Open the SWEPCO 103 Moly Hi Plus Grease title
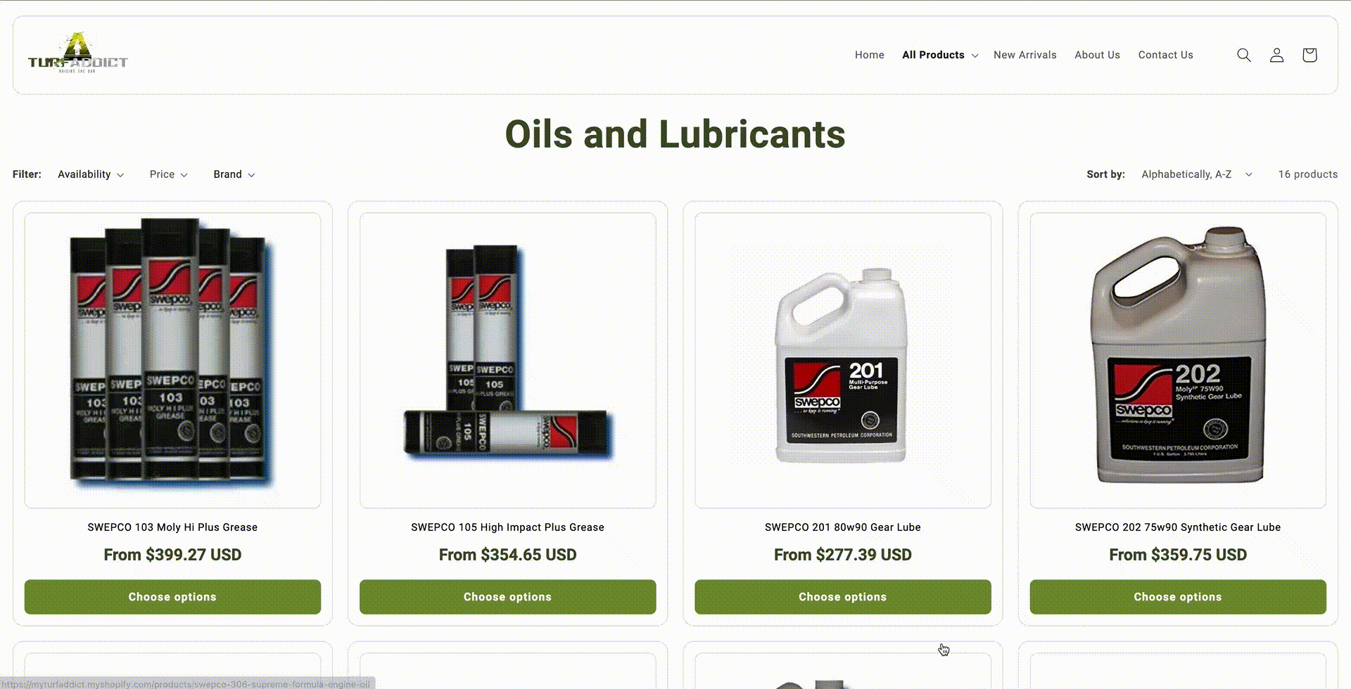Image resolution: width=1351 pixels, height=689 pixels. [x=172, y=527]
